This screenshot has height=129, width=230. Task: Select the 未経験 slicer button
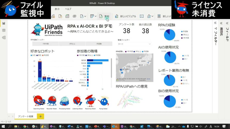pyautogui.click(x=99, y=44)
